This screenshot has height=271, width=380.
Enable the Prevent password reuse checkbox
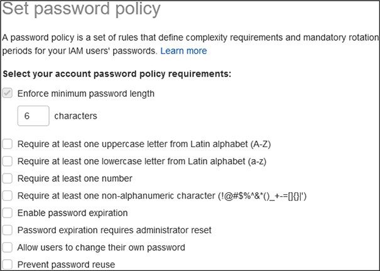click(8, 264)
